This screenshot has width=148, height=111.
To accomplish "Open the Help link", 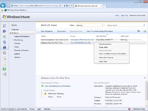I will click(117, 15).
